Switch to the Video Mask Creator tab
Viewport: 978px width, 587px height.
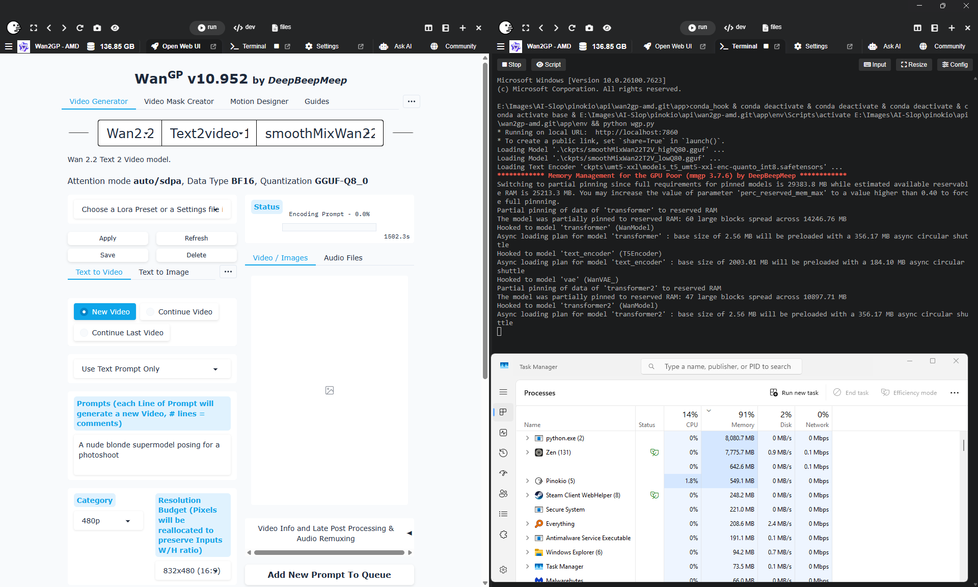pyautogui.click(x=179, y=101)
